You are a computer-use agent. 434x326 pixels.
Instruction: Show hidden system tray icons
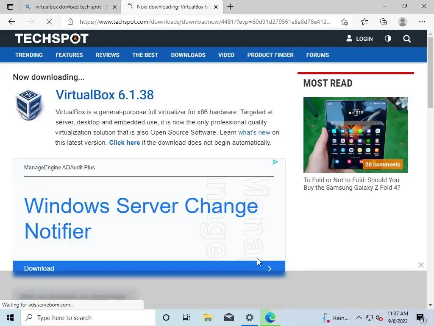click(x=359, y=318)
